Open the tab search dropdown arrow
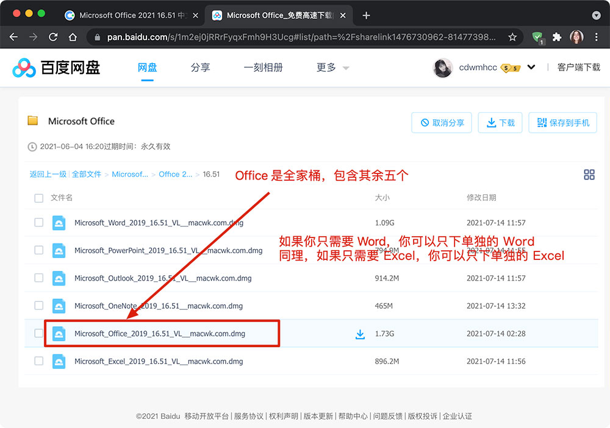 [x=597, y=16]
